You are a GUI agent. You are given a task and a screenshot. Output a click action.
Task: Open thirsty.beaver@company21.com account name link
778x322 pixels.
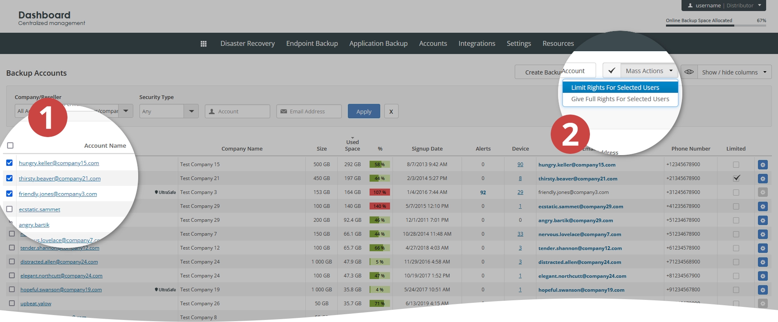point(60,178)
